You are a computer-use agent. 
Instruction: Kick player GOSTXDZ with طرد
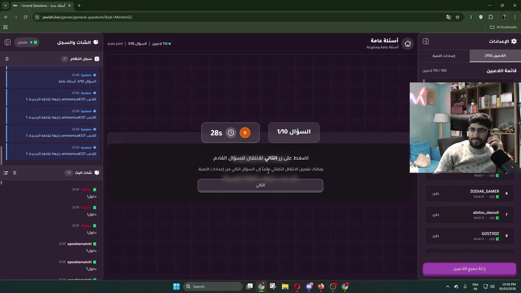(x=436, y=236)
